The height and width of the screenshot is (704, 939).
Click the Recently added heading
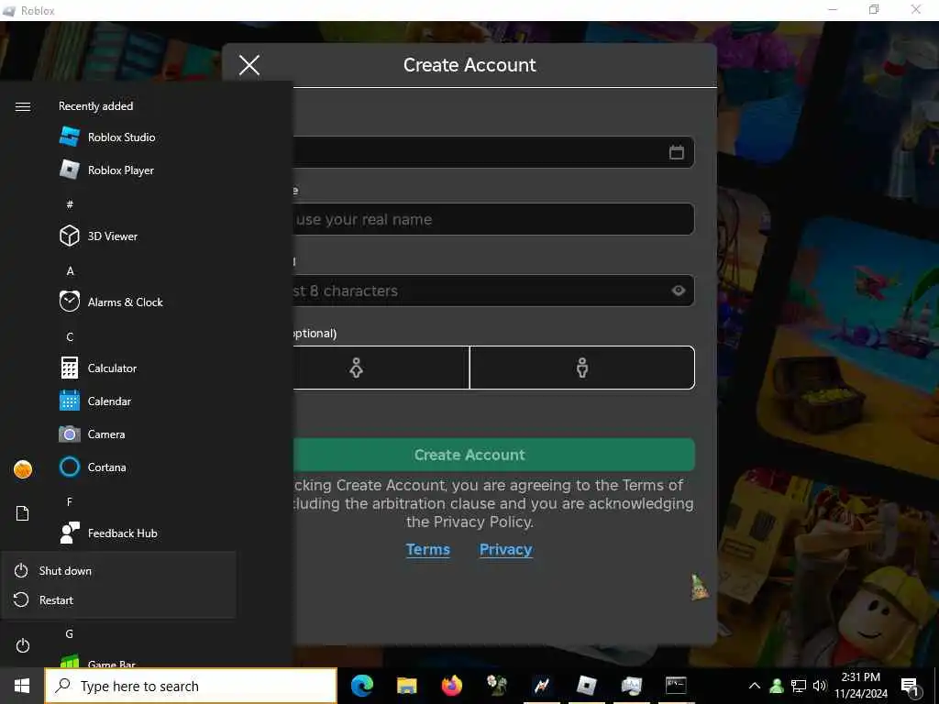pos(95,106)
